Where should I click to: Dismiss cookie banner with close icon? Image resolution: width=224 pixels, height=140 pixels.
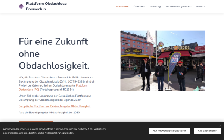tap(220, 126)
